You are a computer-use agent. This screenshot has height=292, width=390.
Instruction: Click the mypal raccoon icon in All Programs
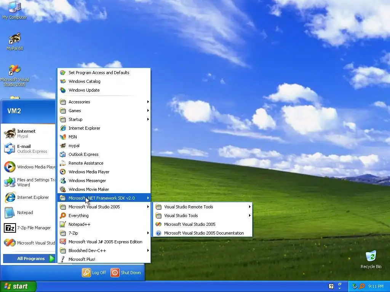[x=63, y=146]
